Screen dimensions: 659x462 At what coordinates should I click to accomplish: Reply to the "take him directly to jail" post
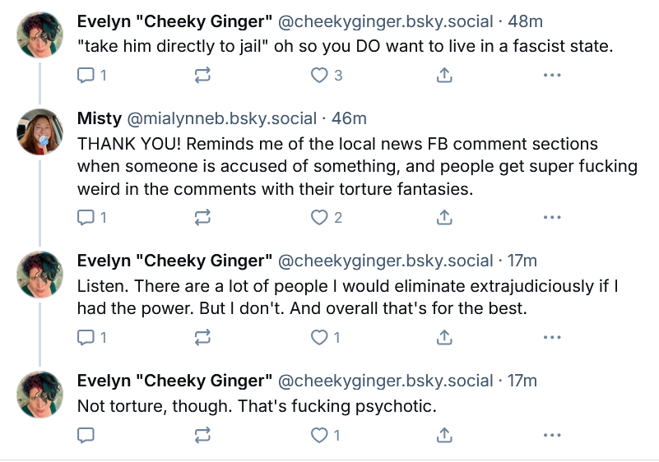86,76
